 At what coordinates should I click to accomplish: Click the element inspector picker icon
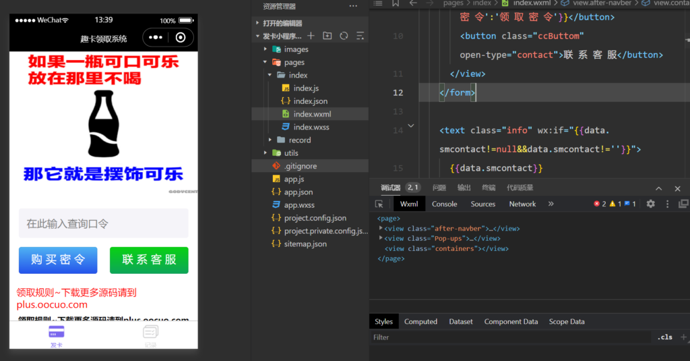(379, 204)
